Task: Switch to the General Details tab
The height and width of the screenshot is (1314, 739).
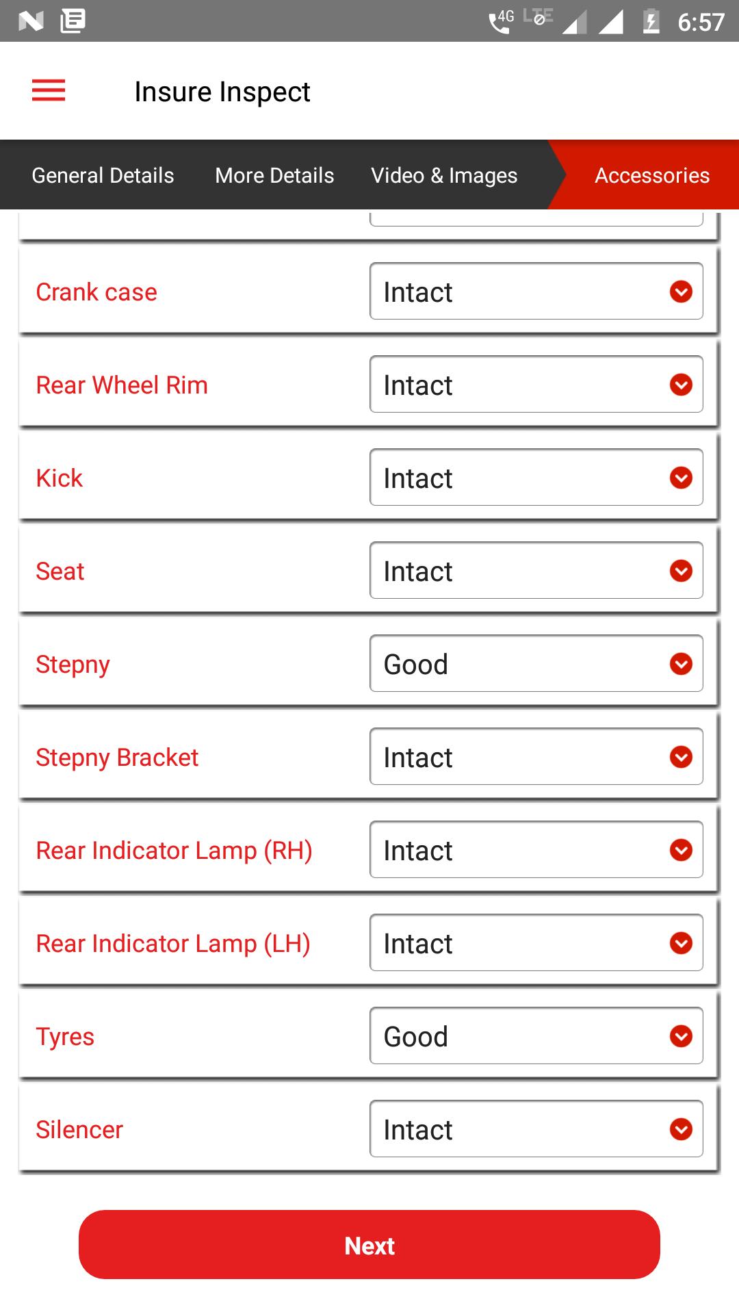Action: click(x=103, y=175)
